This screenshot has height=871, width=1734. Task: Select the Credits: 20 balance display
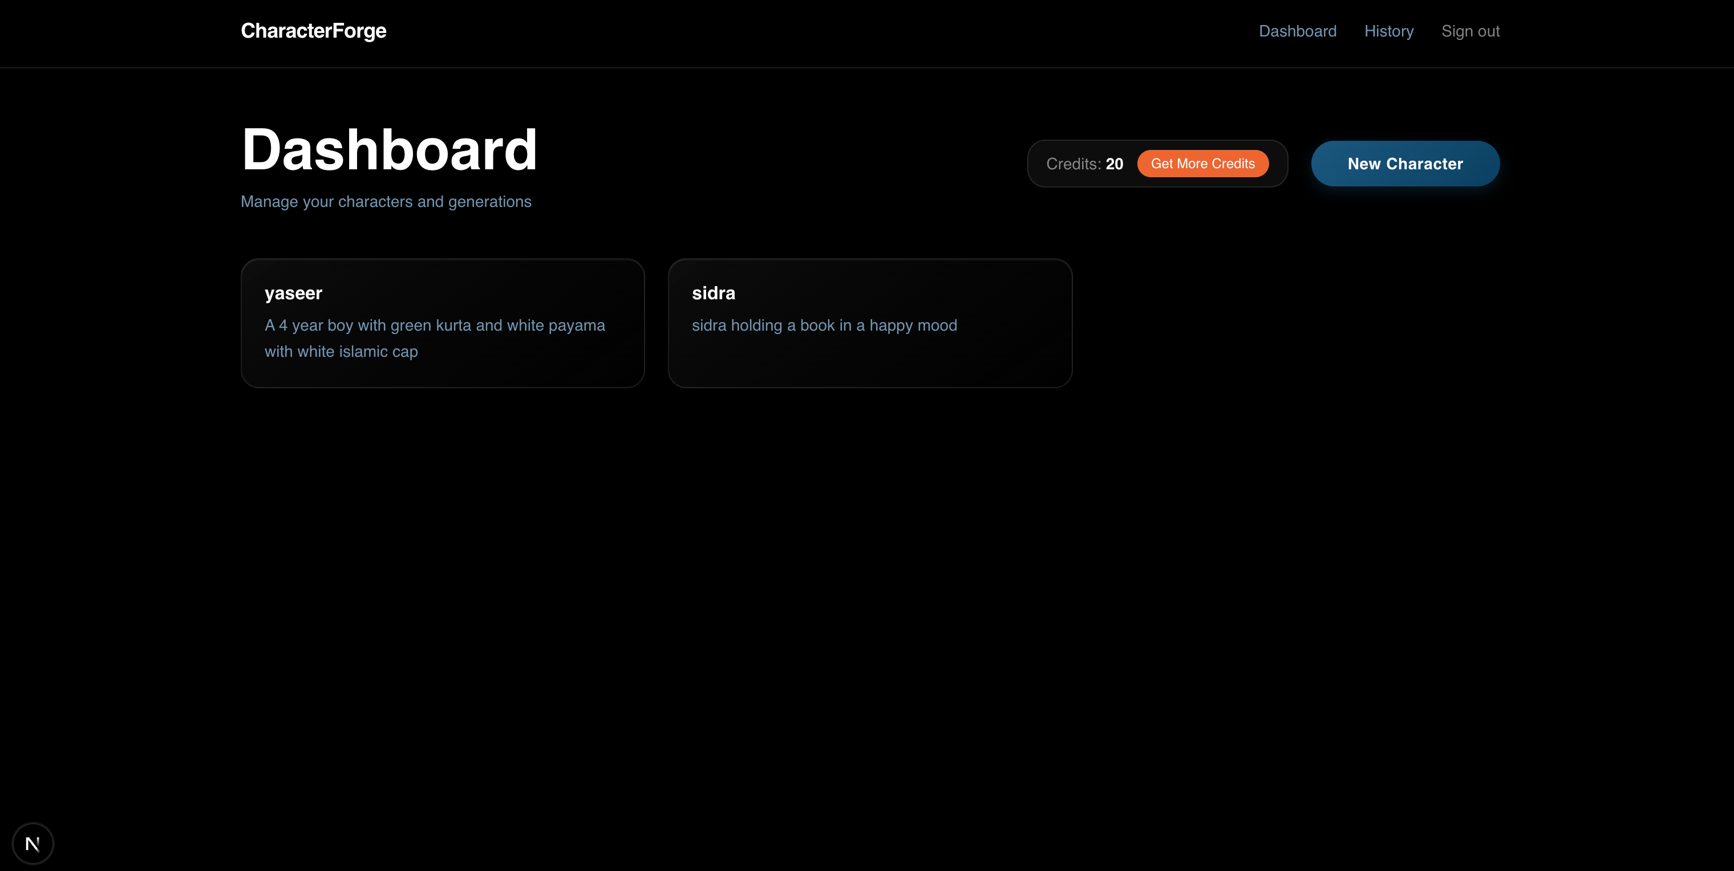(x=1084, y=164)
